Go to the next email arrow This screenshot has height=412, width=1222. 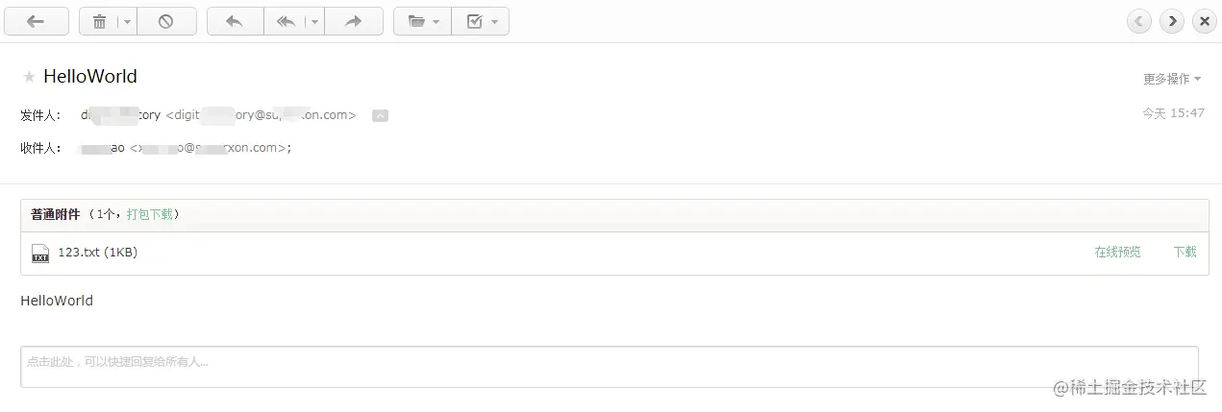click(1171, 21)
